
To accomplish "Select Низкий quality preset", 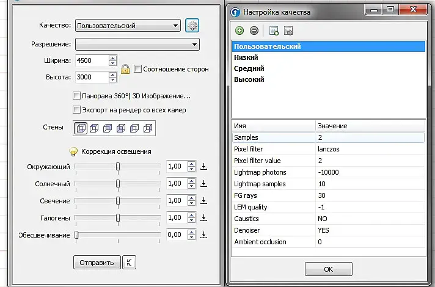I will [x=329, y=57].
